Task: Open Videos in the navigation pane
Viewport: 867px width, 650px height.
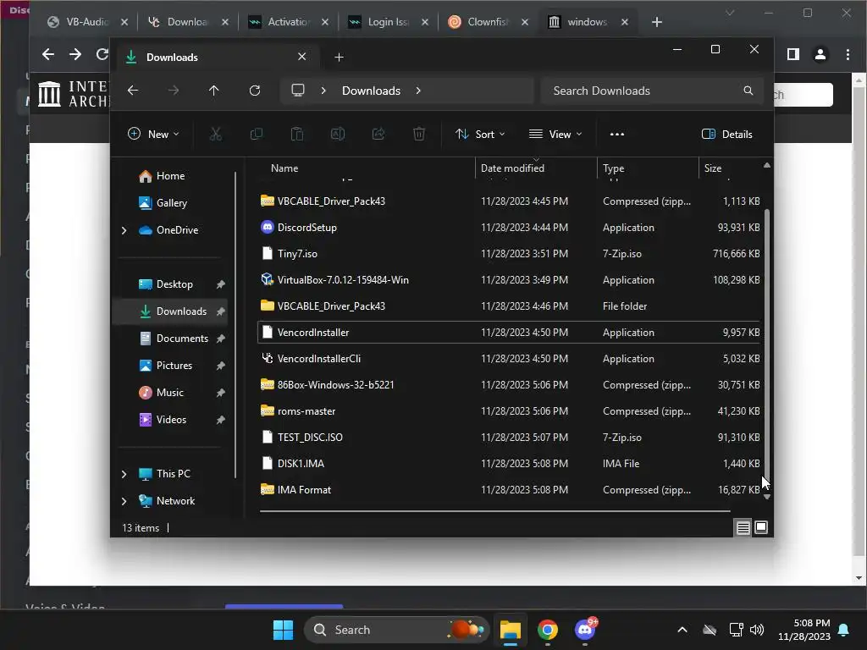Action: tap(171, 420)
